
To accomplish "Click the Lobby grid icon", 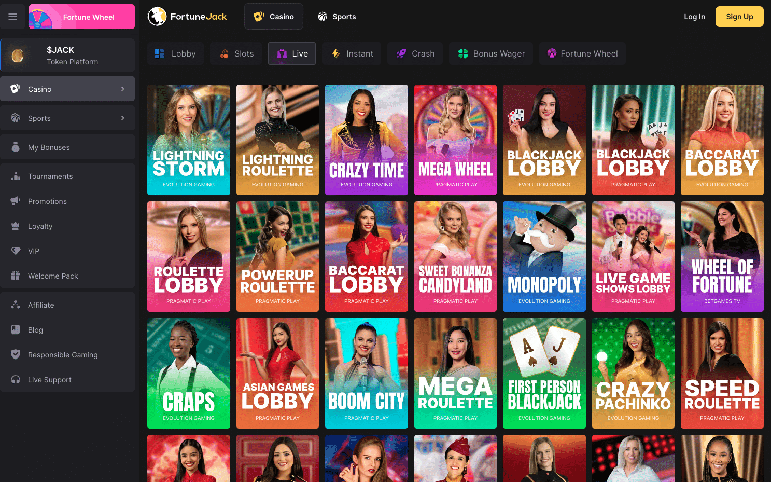I will [x=160, y=53].
